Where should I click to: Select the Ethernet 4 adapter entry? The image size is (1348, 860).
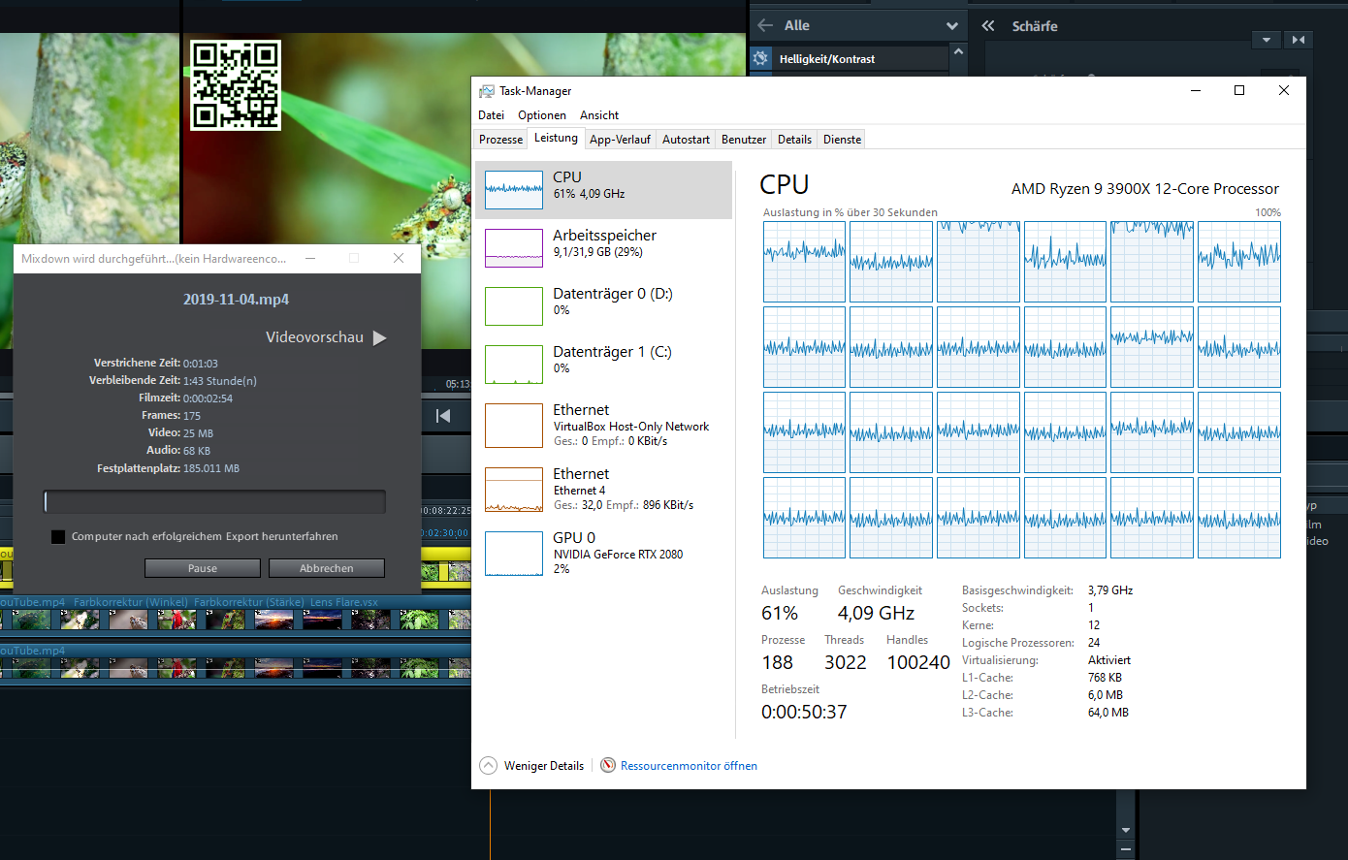[603, 490]
